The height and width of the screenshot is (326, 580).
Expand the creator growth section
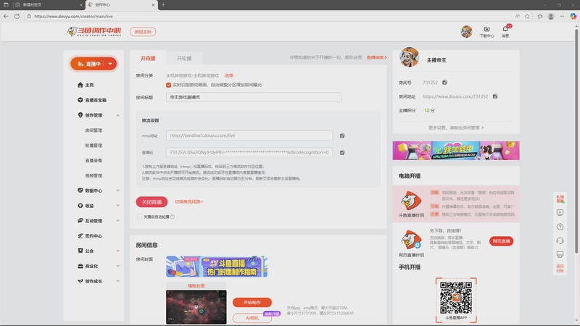117,281
